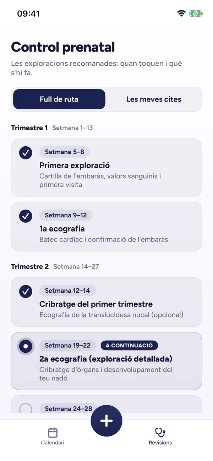Tap the plus add button
Viewport: 213px width, 461px height.
pos(106,421)
